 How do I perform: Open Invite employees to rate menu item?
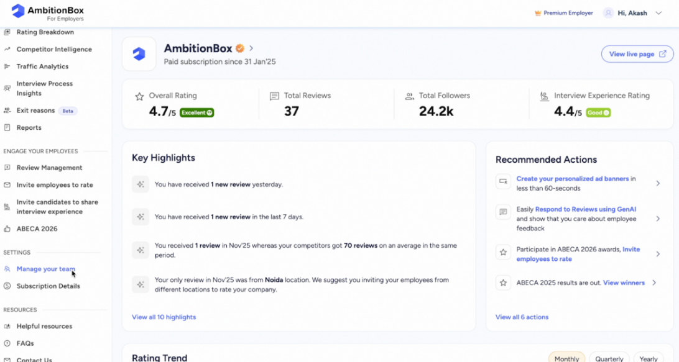point(55,185)
